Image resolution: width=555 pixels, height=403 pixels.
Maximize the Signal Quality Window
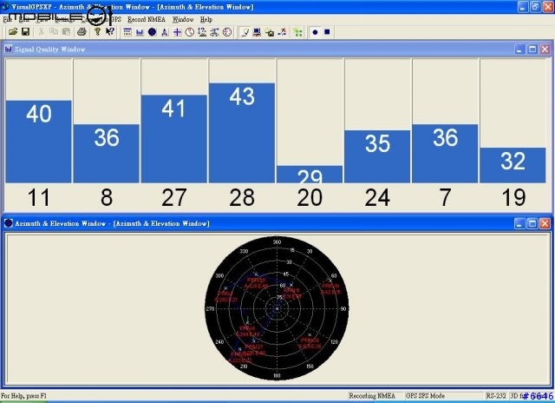pos(532,50)
